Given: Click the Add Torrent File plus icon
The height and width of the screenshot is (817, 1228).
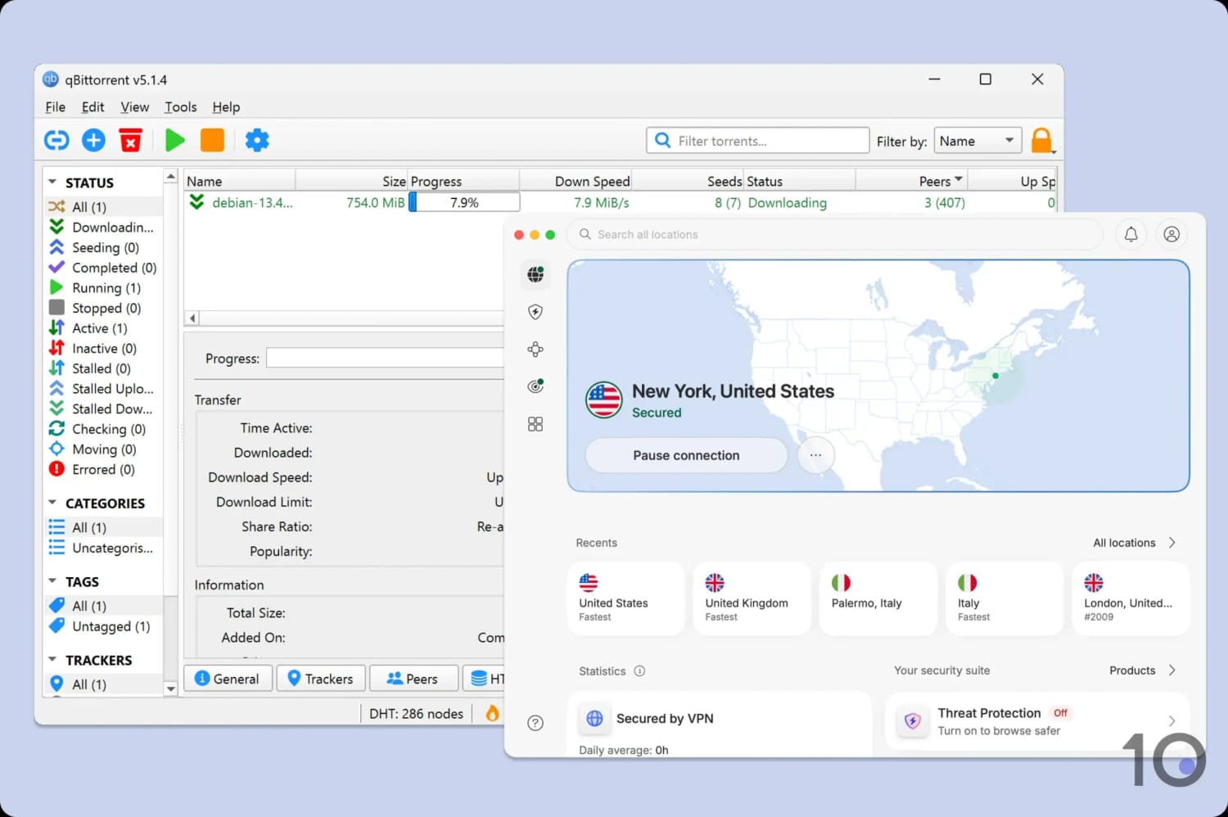Looking at the screenshot, I should point(93,140).
